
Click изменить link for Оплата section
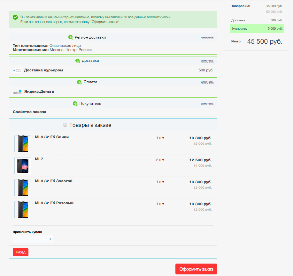(x=207, y=82)
